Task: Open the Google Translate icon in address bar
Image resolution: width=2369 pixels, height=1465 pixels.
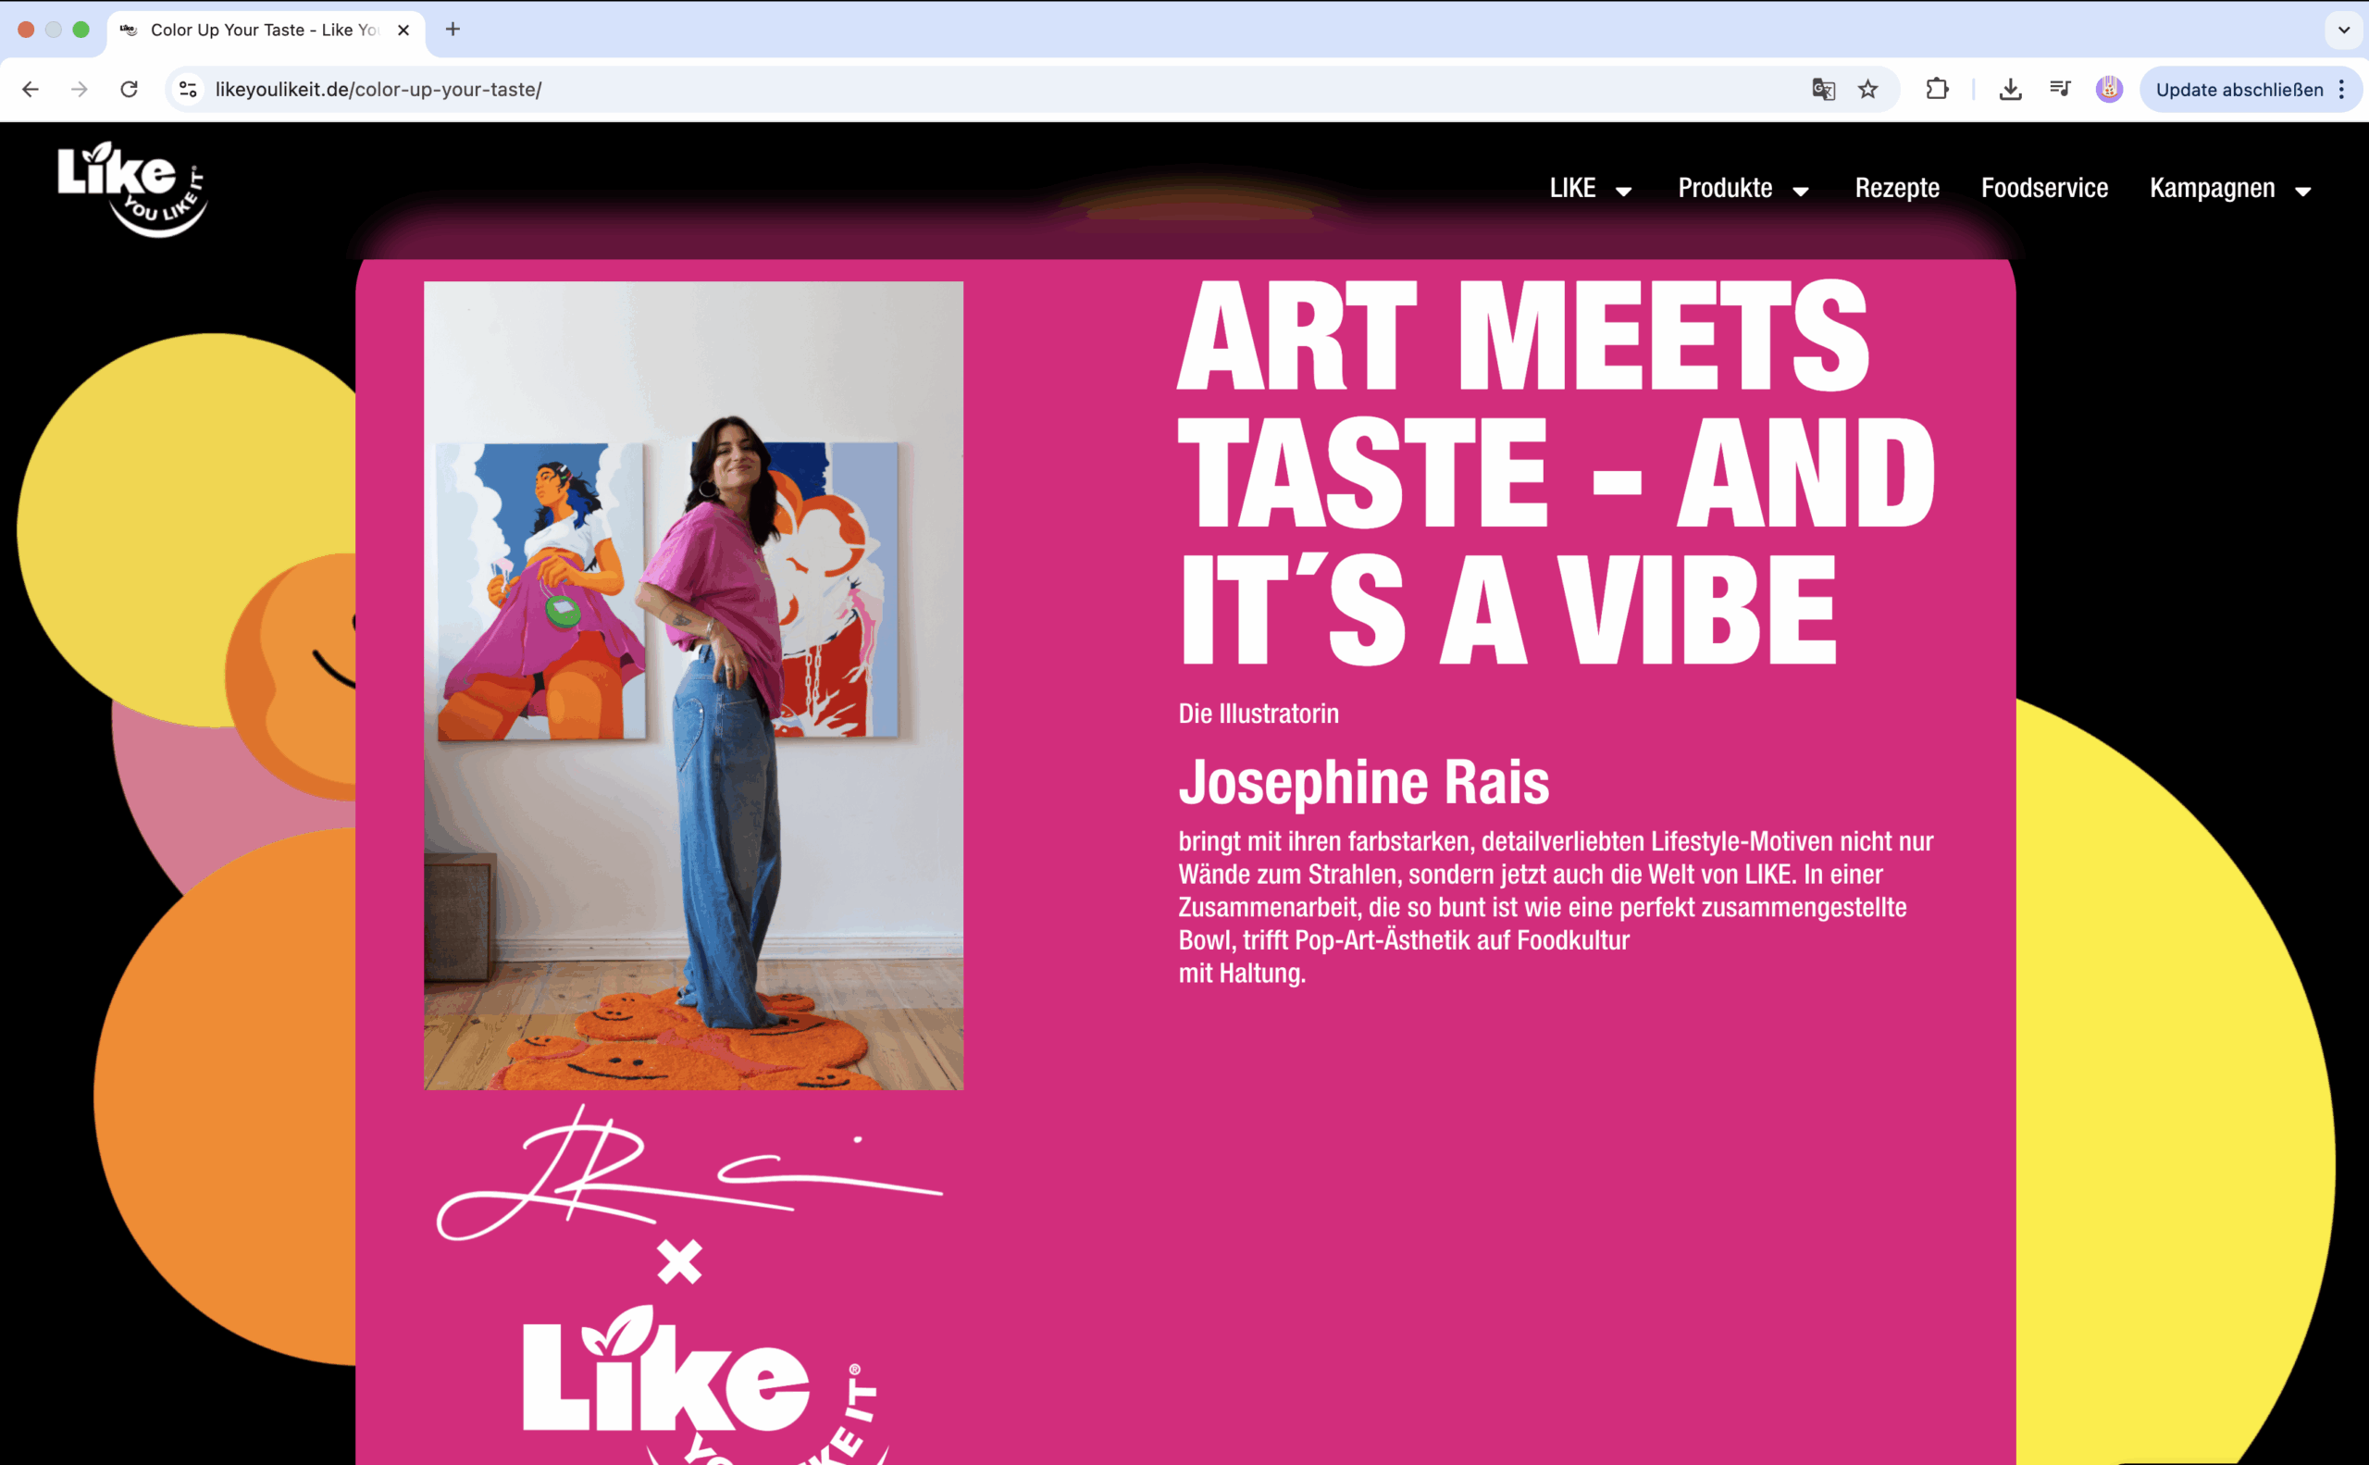Action: tap(1824, 89)
